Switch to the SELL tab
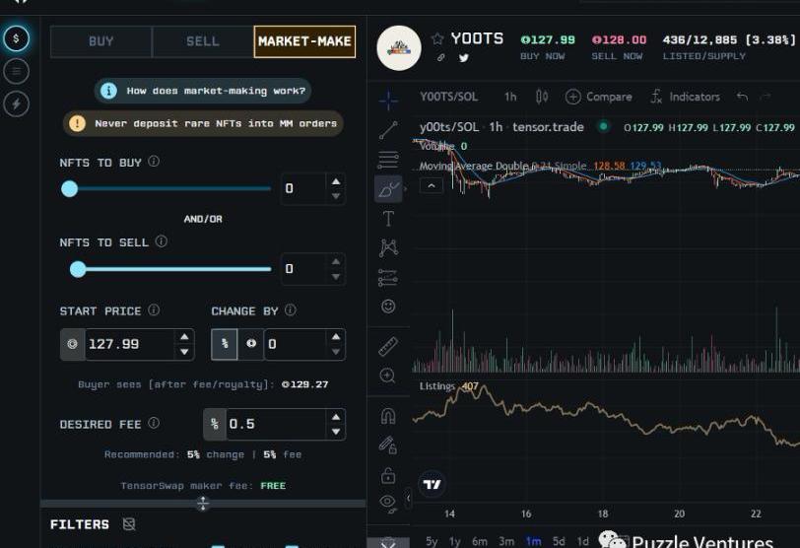Image resolution: width=800 pixels, height=548 pixels. [203, 41]
